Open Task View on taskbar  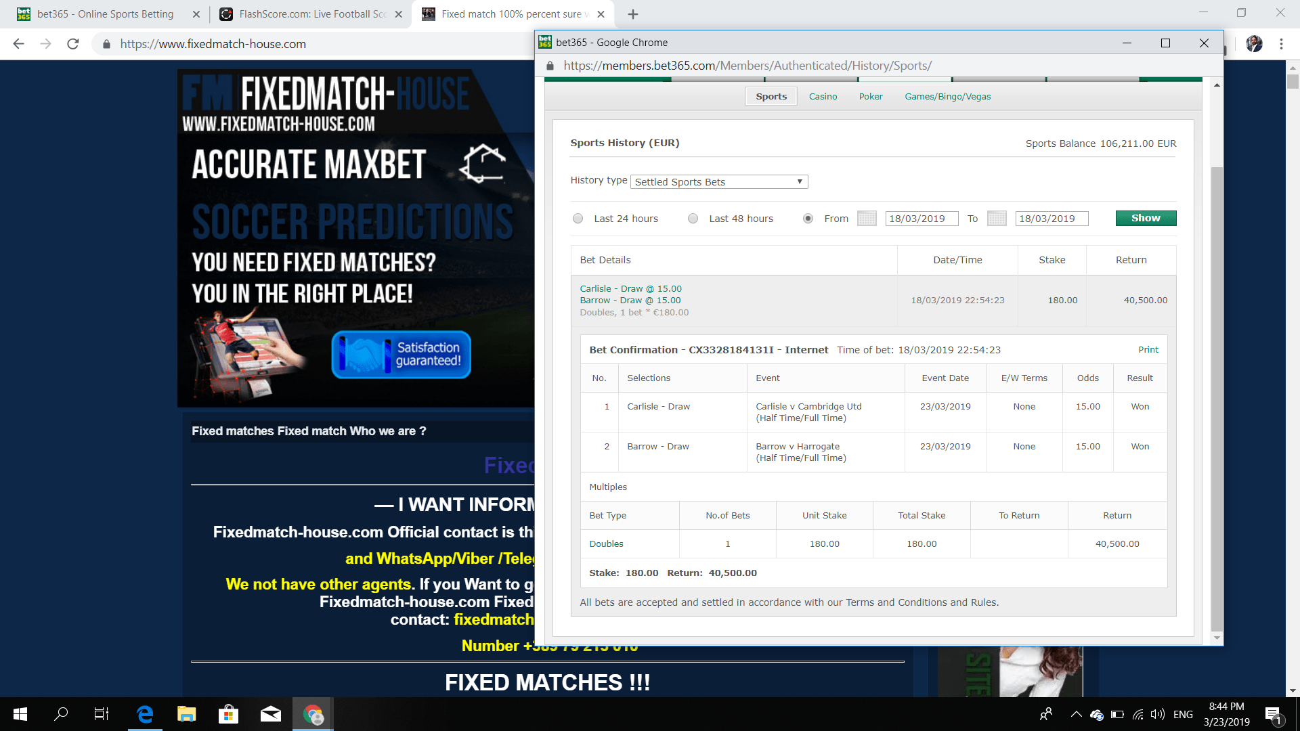(102, 714)
